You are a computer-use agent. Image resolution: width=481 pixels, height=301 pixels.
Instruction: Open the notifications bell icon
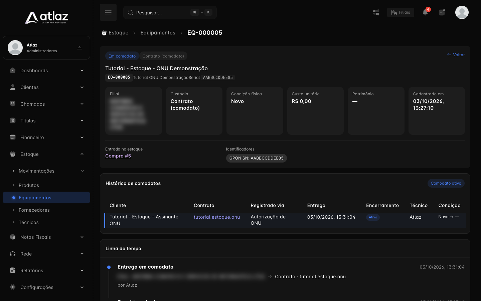425,12
